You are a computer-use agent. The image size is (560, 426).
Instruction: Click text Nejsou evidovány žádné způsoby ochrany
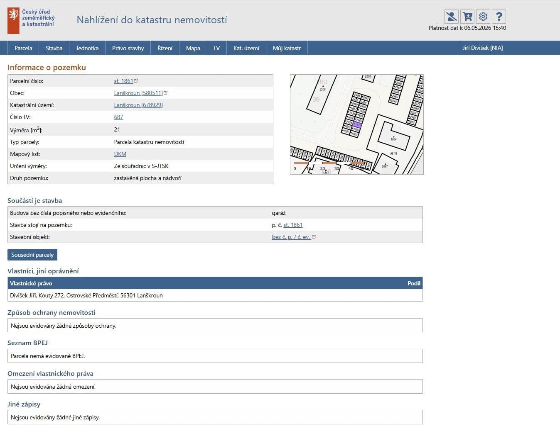tap(64, 326)
